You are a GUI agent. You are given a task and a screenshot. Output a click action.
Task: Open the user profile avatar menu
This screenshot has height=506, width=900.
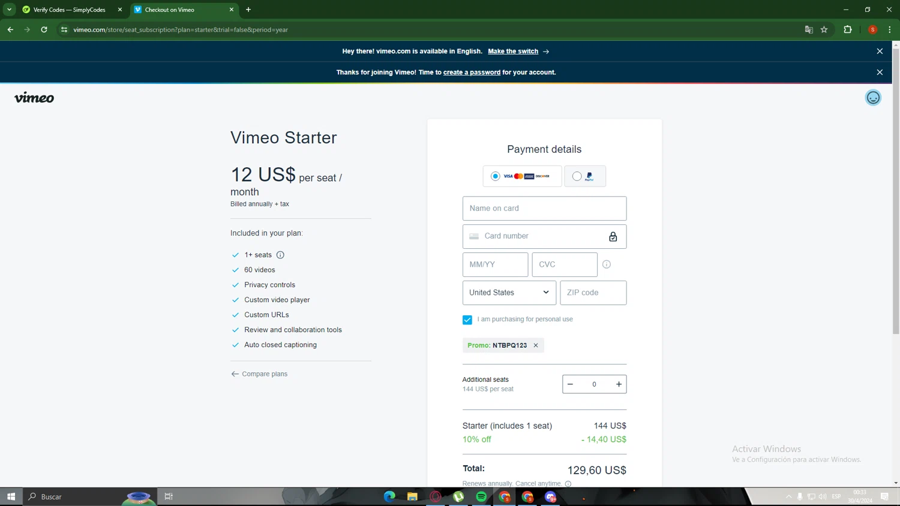[873, 98]
